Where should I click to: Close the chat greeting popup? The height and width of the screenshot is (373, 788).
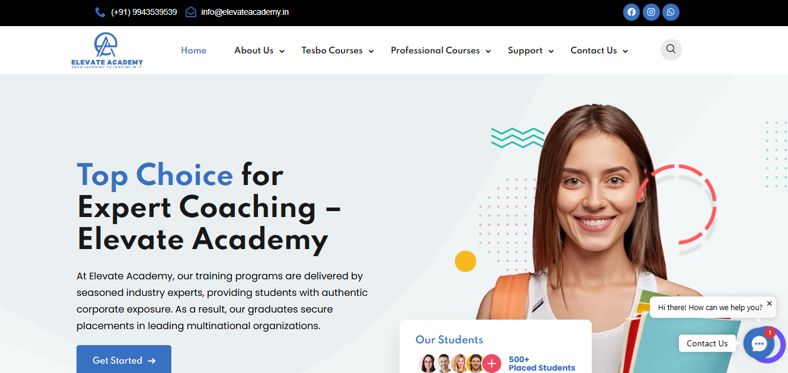pyautogui.click(x=770, y=303)
